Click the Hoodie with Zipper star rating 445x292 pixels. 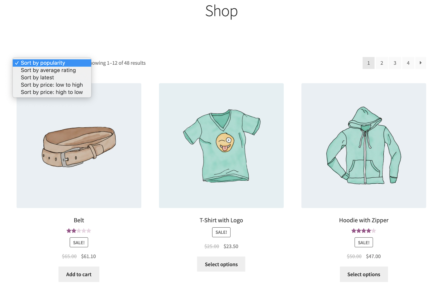364,231
